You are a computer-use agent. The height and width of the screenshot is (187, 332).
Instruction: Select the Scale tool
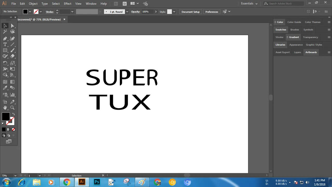(12, 63)
